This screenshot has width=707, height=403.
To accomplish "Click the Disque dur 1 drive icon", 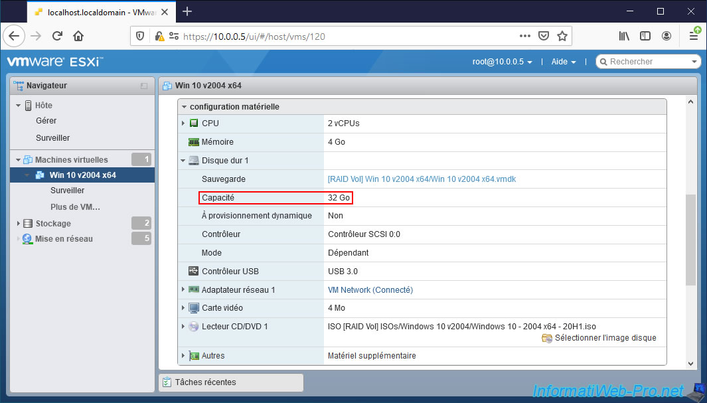I will point(194,161).
